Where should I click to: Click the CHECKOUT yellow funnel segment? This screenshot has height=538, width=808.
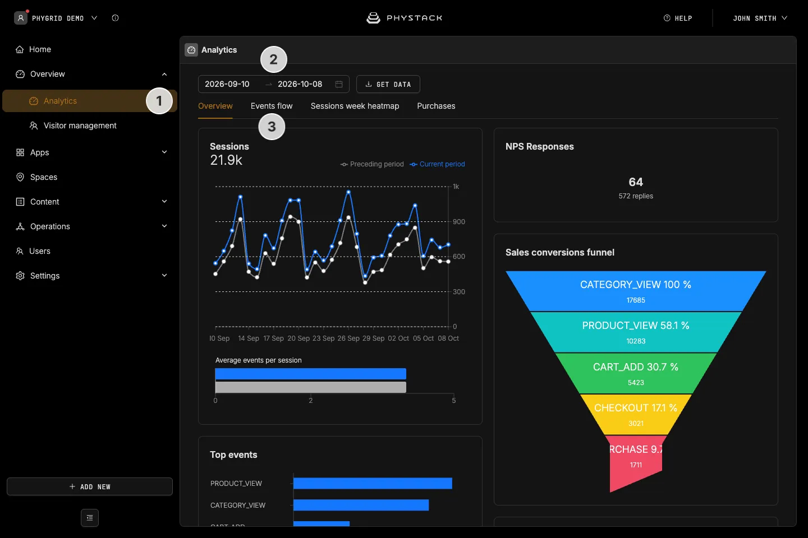coord(636,415)
